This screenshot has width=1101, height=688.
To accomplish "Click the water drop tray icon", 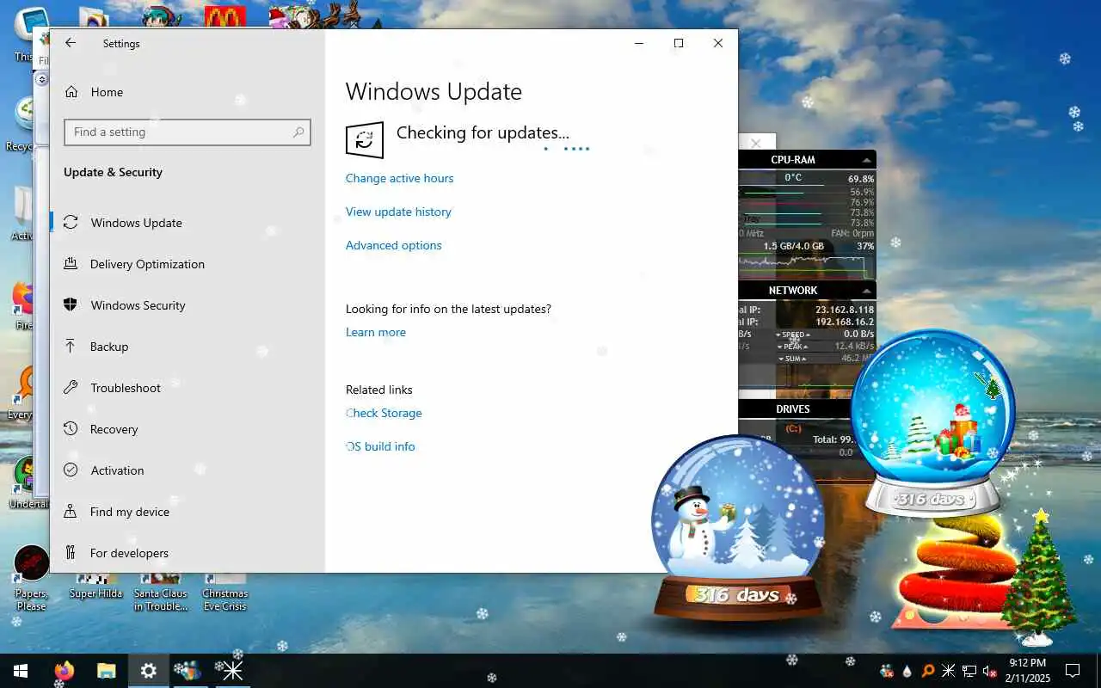I will pyautogui.click(x=907, y=671).
